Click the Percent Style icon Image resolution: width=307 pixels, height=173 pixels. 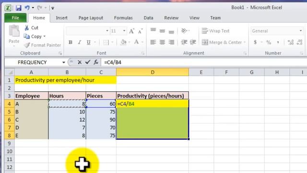point(269,42)
